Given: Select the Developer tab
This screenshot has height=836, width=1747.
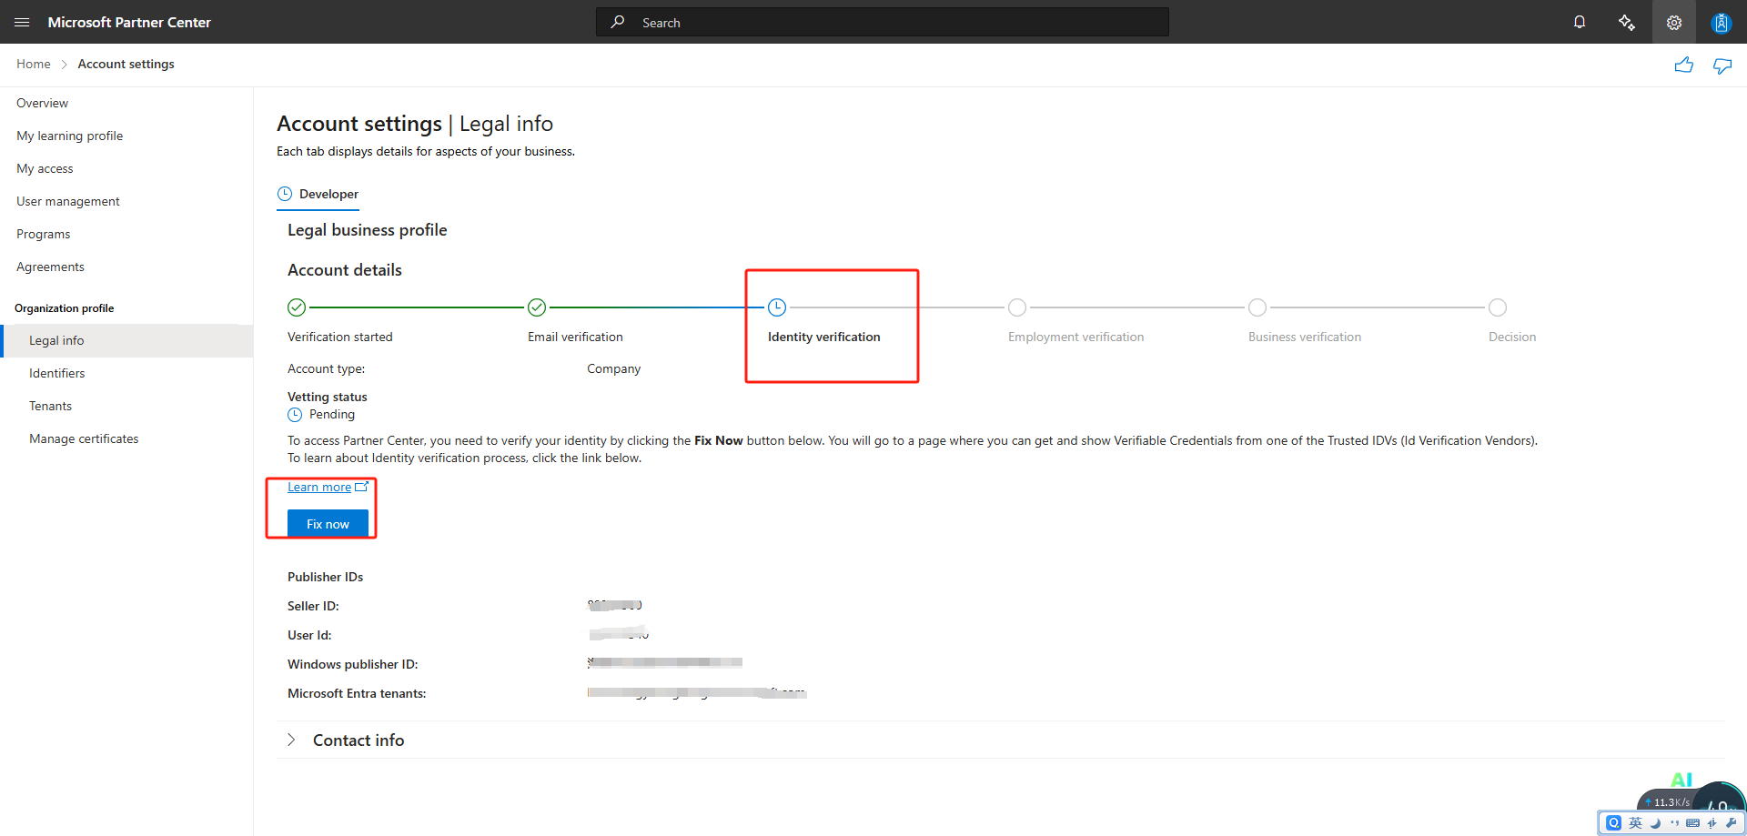Looking at the screenshot, I should tap(318, 194).
